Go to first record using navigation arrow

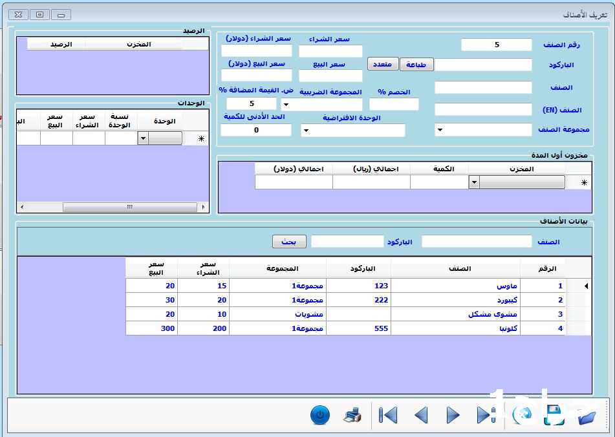pyautogui.click(x=388, y=415)
